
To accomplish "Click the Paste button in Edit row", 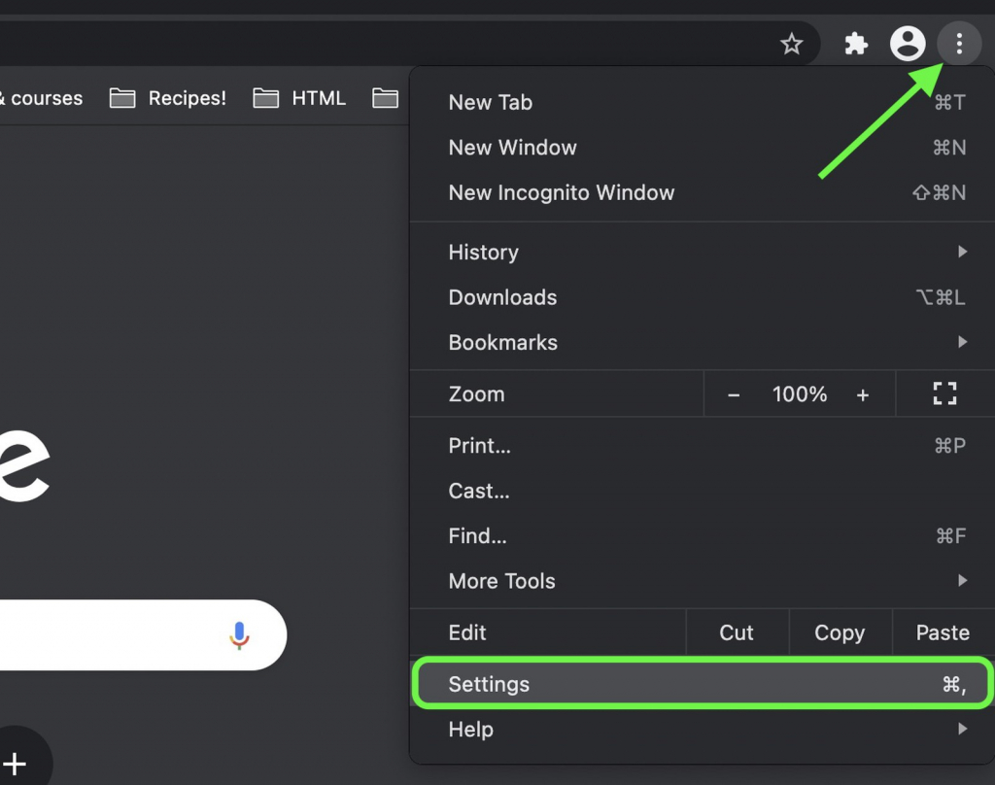I will click(x=943, y=632).
